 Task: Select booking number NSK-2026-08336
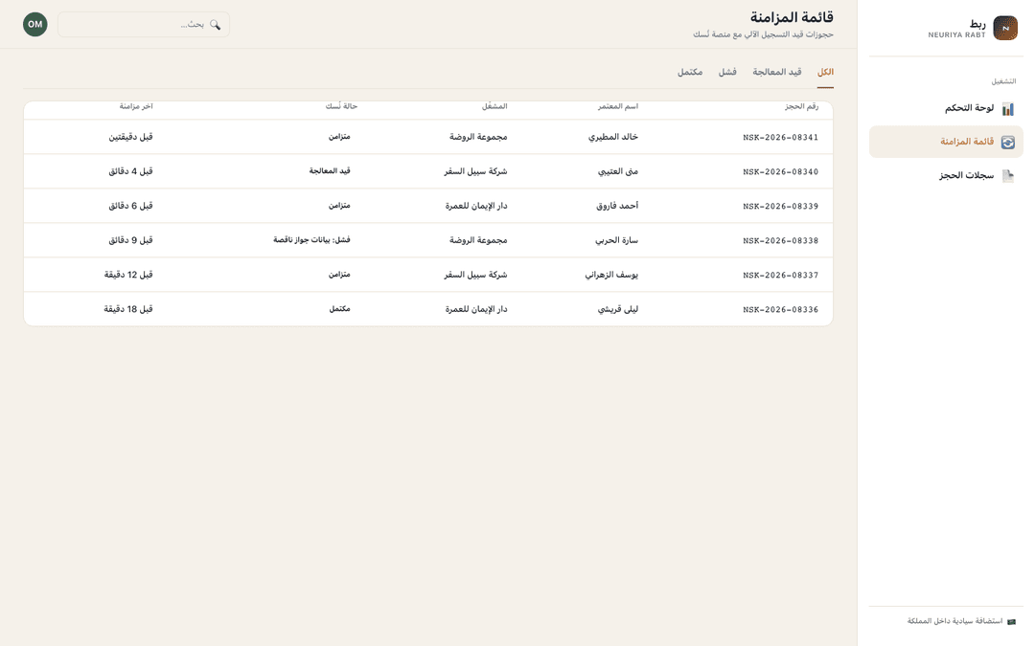point(780,309)
